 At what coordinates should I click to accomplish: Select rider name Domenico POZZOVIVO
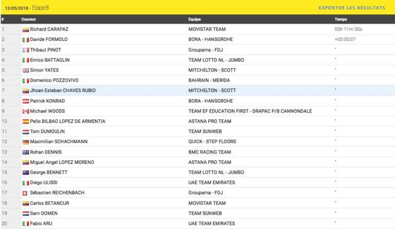[54, 81]
